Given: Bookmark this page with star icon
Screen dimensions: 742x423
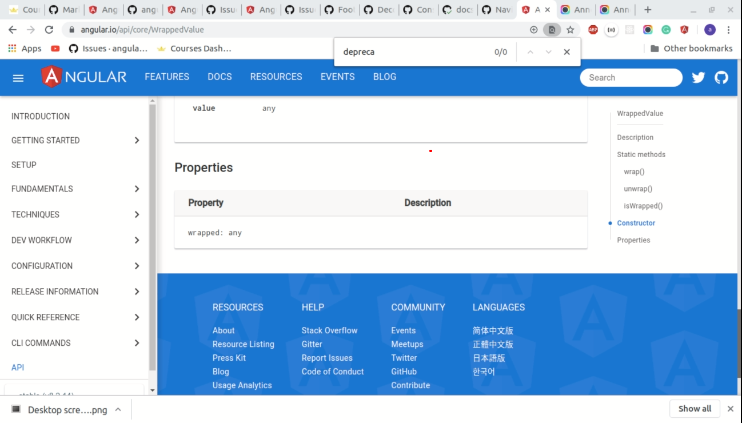Looking at the screenshot, I should click(x=570, y=30).
